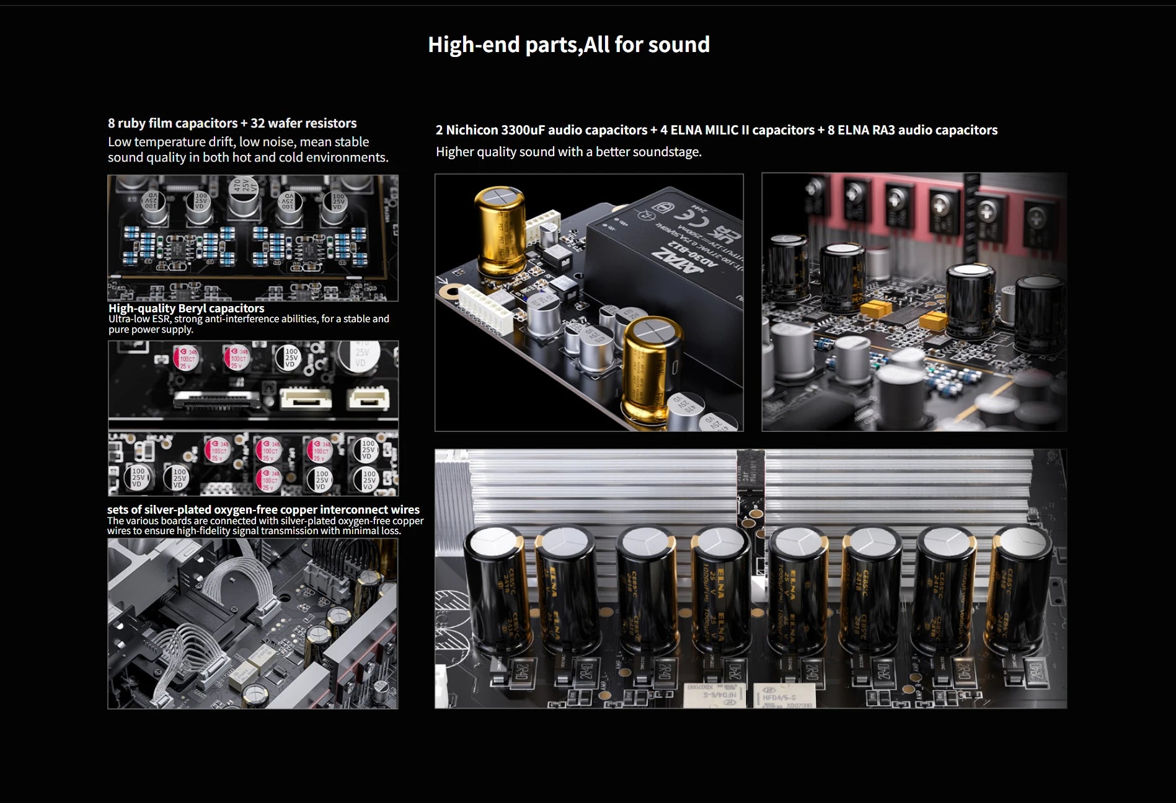Viewport: 1176px width, 803px height.
Task: Open lower Beryl image with pink capacitors
Action: coord(252,463)
